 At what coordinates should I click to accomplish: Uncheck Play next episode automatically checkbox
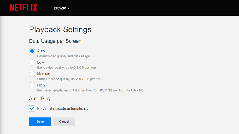tap(32, 109)
